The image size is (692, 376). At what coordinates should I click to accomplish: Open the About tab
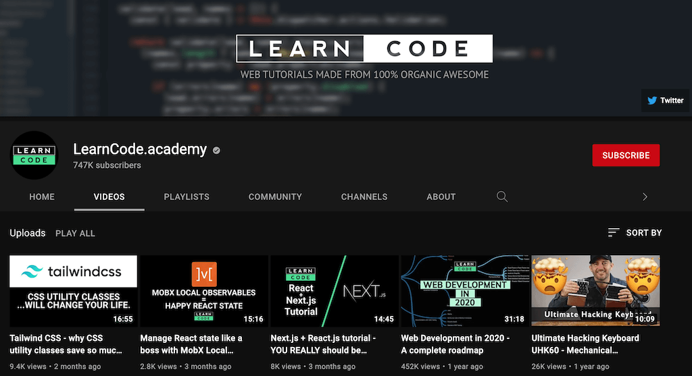441,197
